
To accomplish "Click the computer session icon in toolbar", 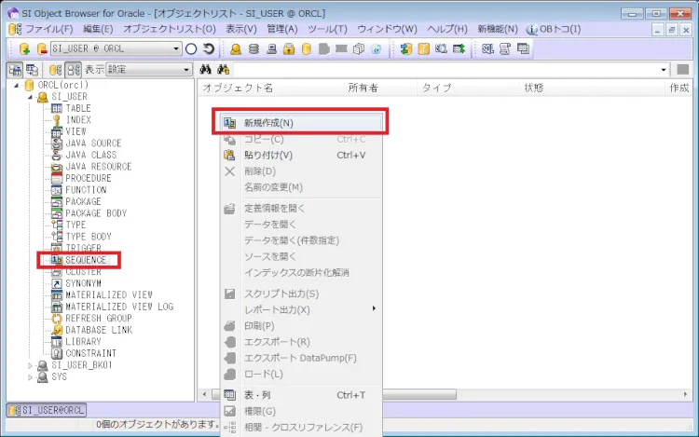I will (x=271, y=48).
